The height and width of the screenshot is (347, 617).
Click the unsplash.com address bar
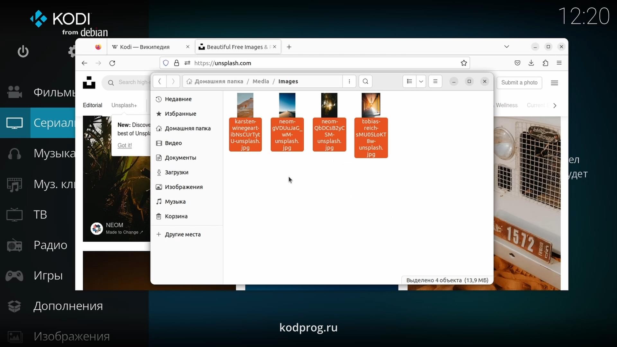(x=315, y=63)
